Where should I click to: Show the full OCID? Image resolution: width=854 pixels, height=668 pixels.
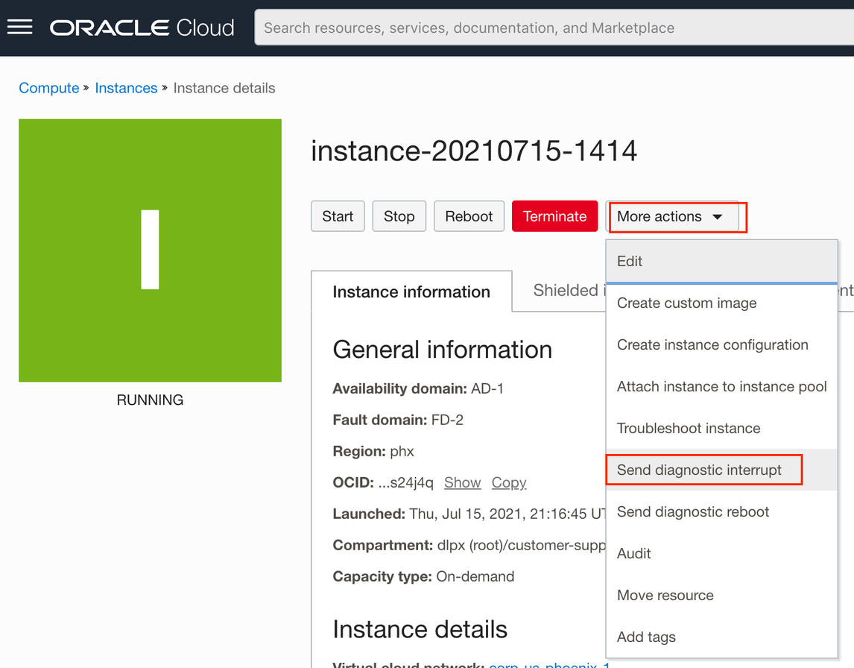tap(463, 483)
